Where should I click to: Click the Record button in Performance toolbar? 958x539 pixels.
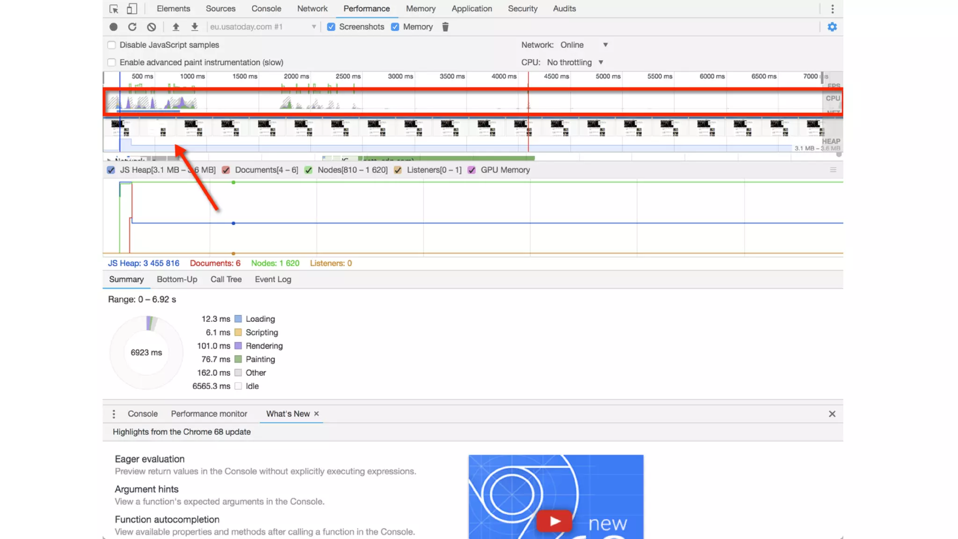tap(113, 27)
